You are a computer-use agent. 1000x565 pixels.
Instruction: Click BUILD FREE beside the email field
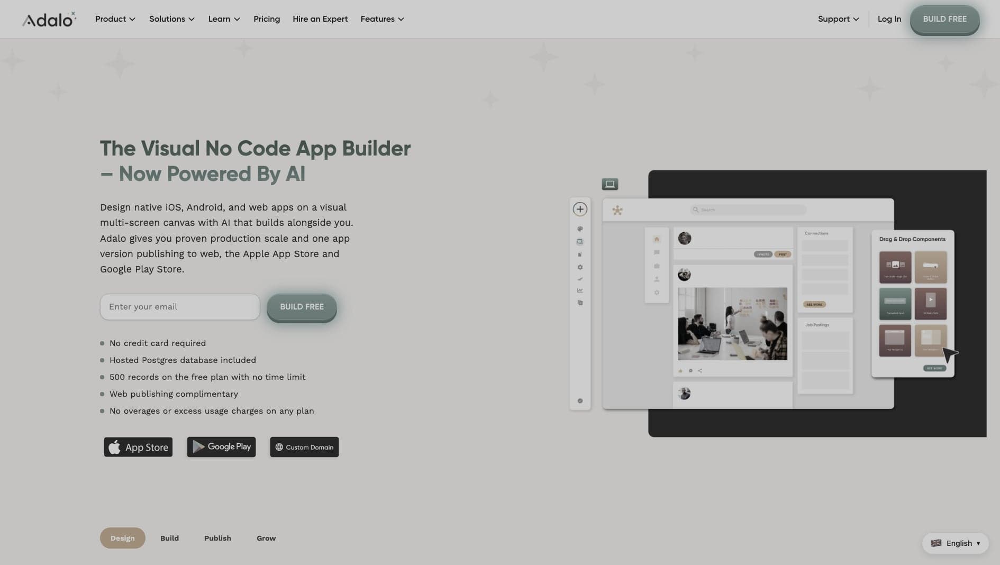(x=302, y=307)
